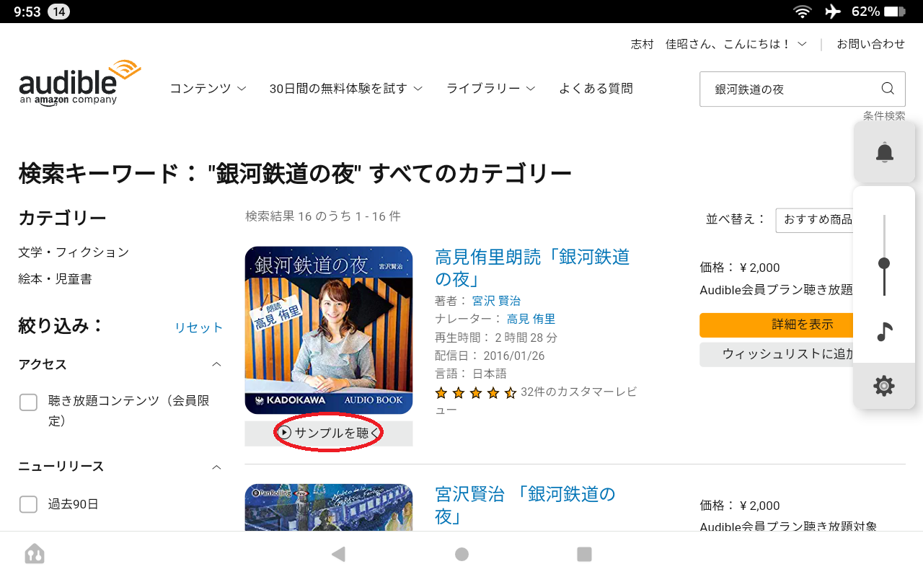Click the star rating of 高見侑里朗読
Image resolution: width=923 pixels, height=577 pixels.
(475, 393)
